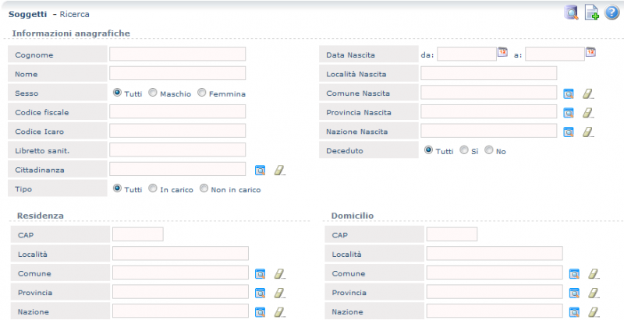Click the Domicilio CAP input box
This screenshot has height=320, width=624.
[x=452, y=234]
